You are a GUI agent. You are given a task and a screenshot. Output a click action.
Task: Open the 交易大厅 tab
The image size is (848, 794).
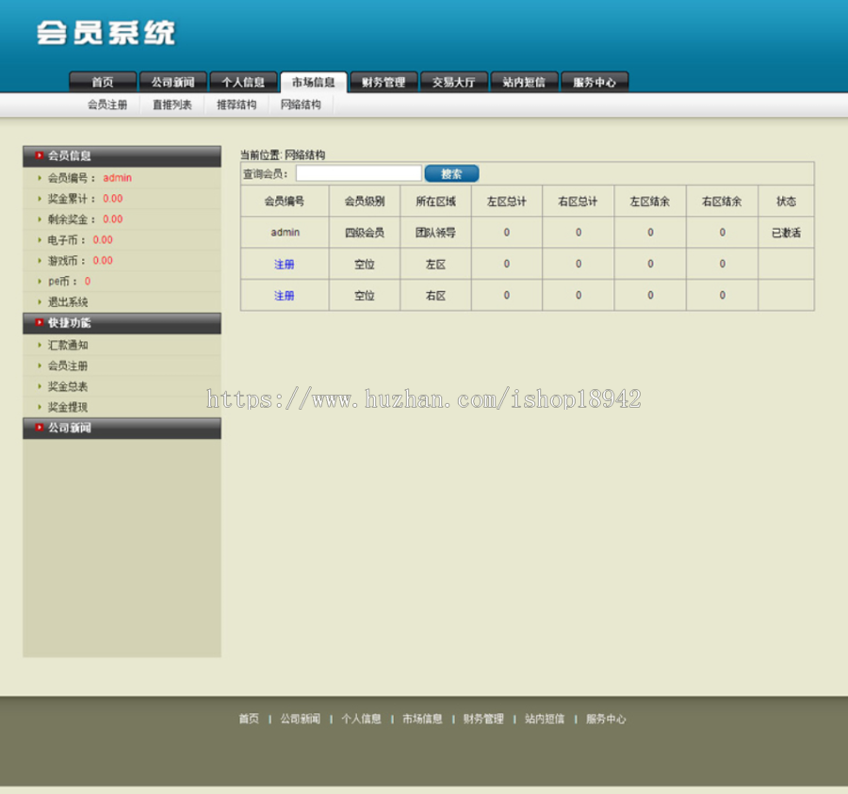click(454, 82)
